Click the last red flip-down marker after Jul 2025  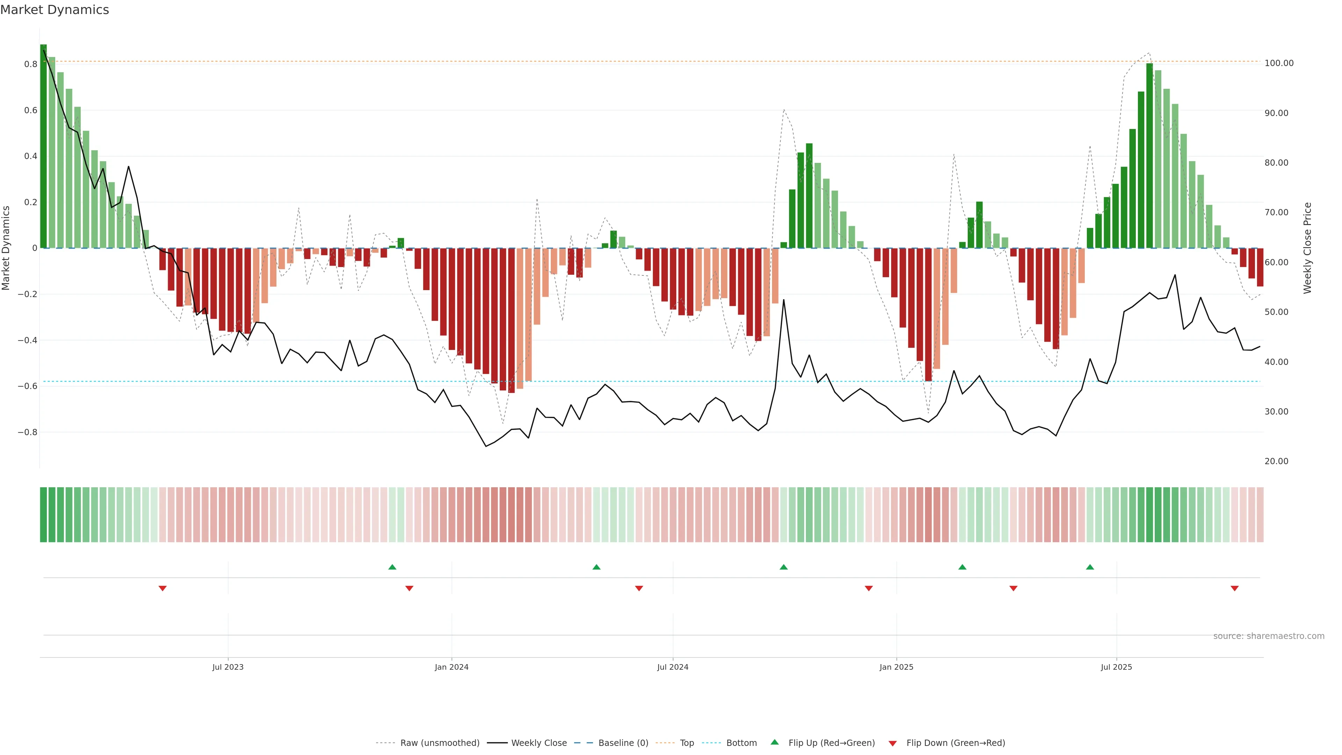click(x=1234, y=588)
